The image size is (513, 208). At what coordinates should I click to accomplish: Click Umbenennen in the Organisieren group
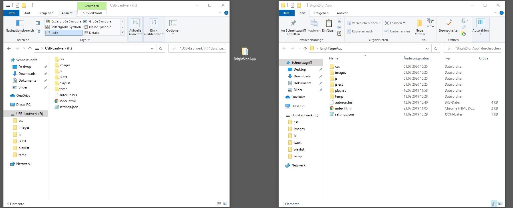coord(397,31)
